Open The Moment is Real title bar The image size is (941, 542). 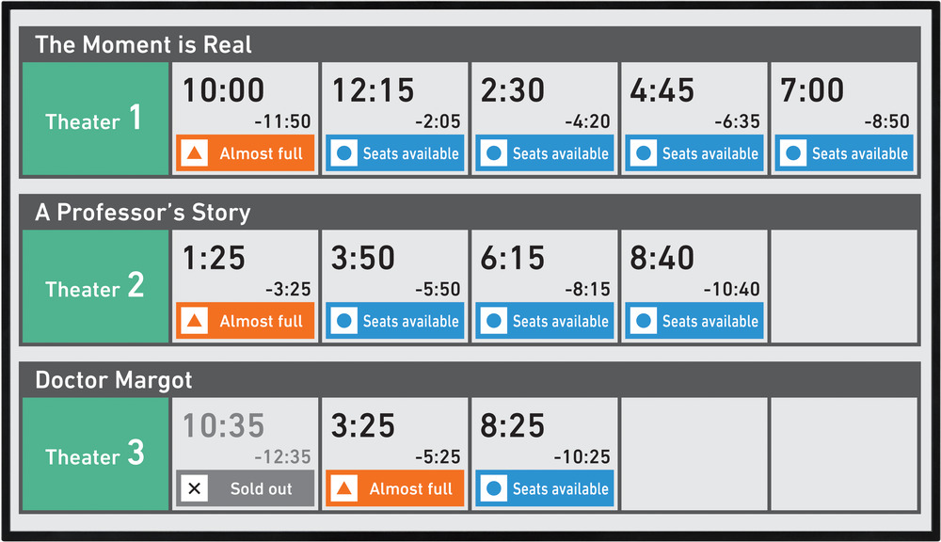point(470,44)
